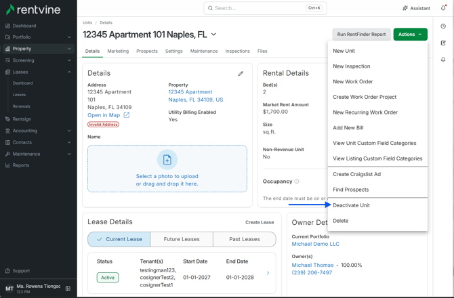This screenshot has height=298, width=454.
Task: Open Dashboard from the main sidebar
Action: (x=24, y=26)
